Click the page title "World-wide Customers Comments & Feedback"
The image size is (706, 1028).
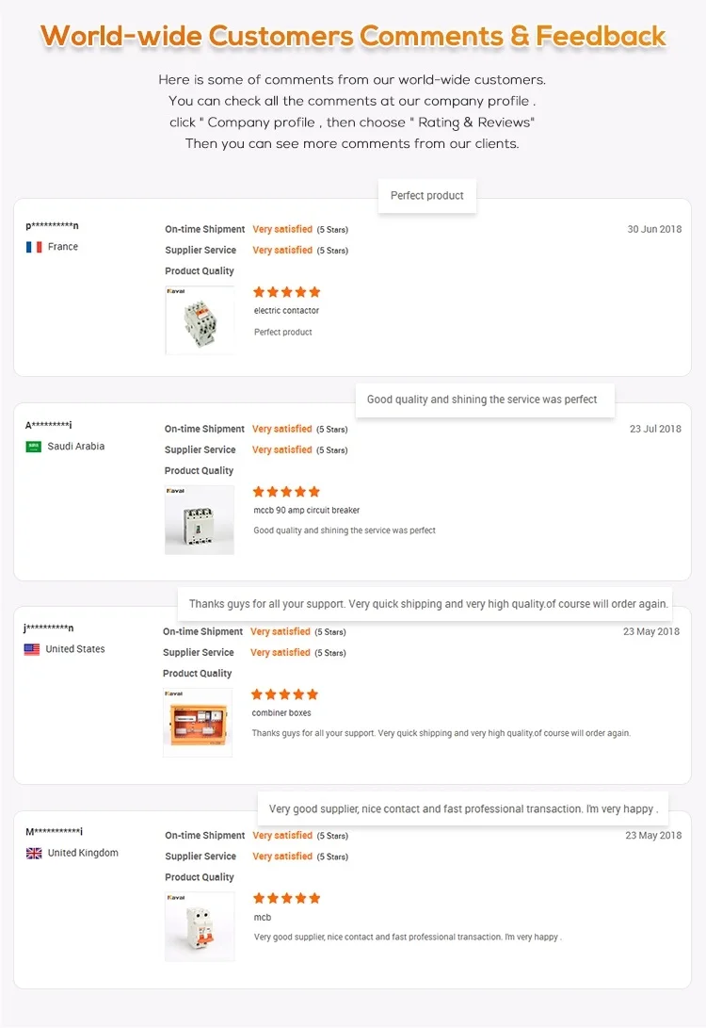tap(353, 36)
